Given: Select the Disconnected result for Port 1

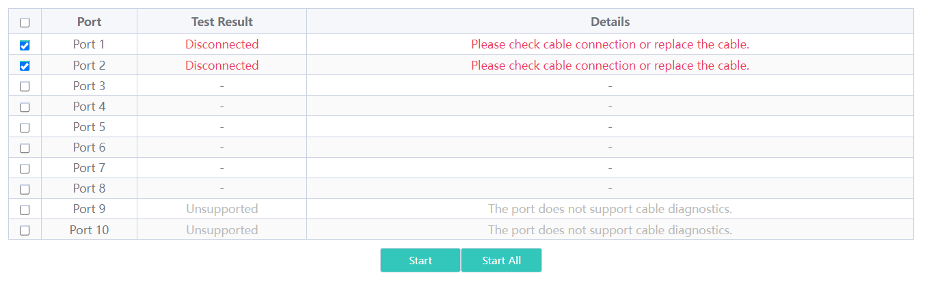Looking at the screenshot, I should [222, 44].
